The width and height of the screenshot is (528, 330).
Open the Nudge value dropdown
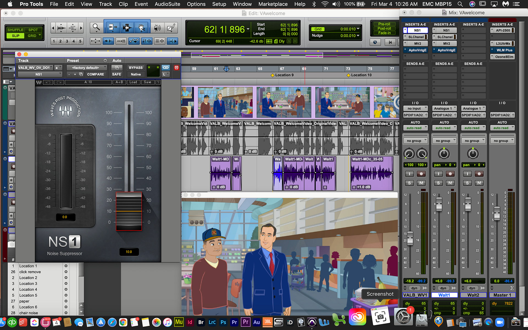coord(358,36)
